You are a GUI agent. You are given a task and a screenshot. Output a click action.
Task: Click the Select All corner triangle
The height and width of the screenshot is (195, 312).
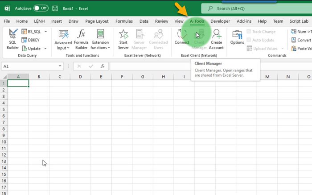pyautogui.click(x=4, y=77)
